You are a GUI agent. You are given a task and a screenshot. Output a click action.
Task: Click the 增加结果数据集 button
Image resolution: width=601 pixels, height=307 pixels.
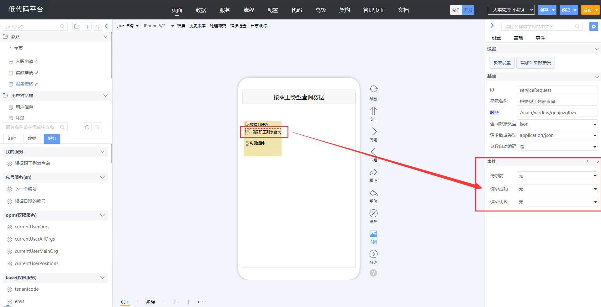tap(536, 63)
